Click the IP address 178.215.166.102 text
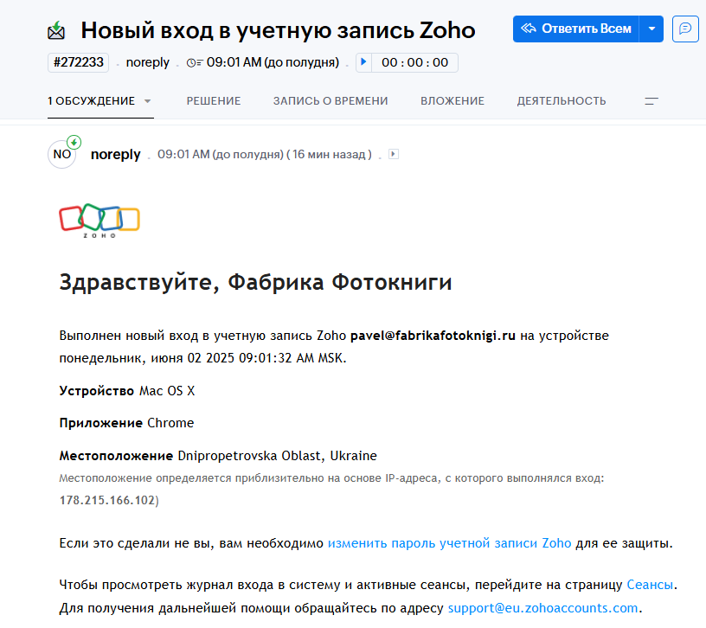This screenshot has width=706, height=628. click(x=107, y=501)
